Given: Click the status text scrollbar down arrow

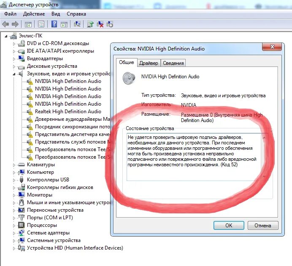Looking at the screenshot, I should pos(264,176).
